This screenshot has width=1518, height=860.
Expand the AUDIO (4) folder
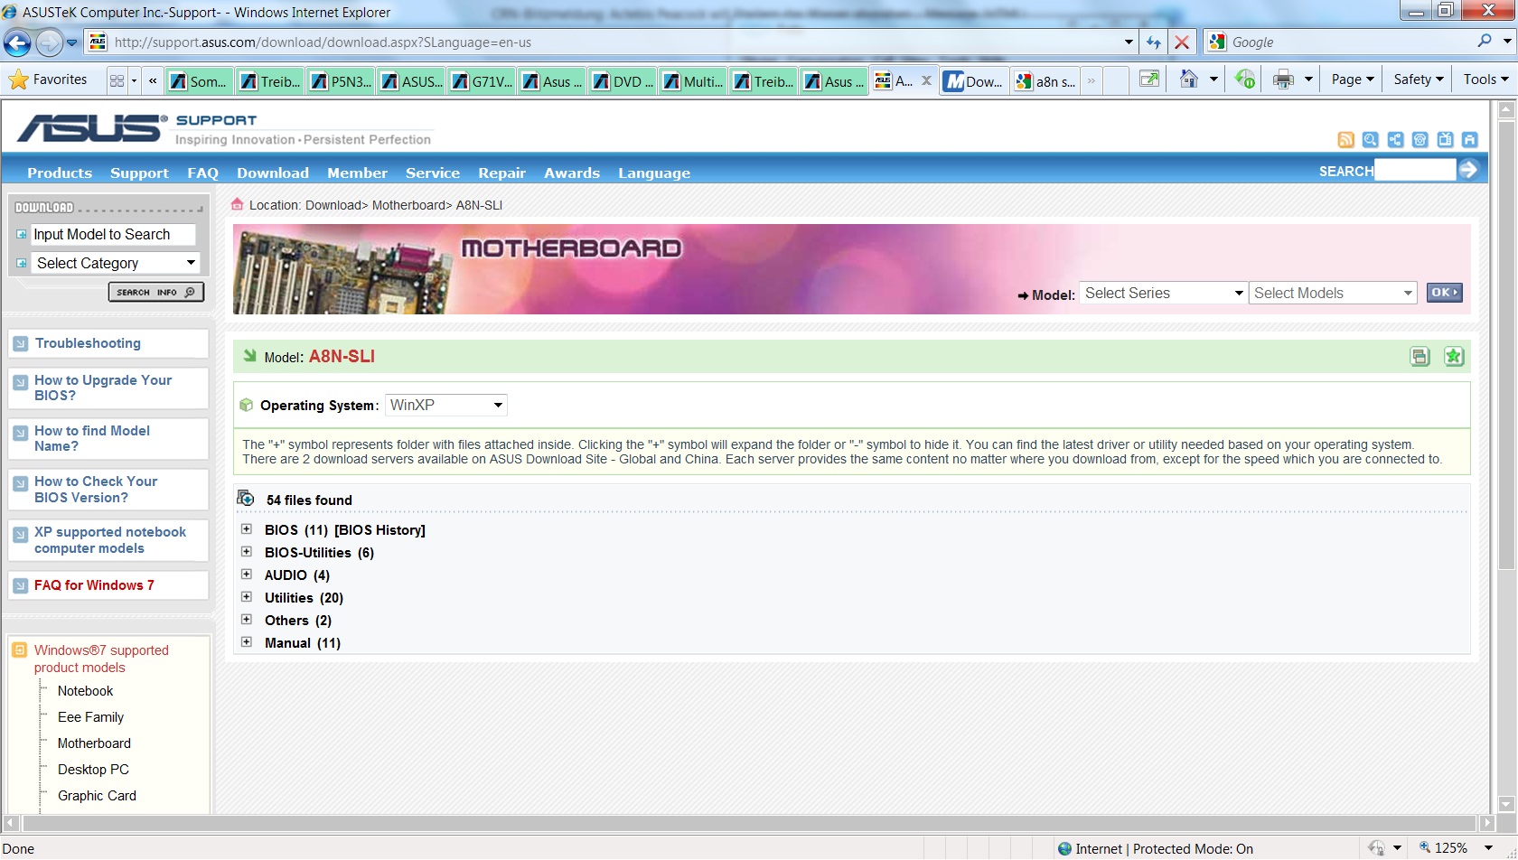tap(247, 575)
